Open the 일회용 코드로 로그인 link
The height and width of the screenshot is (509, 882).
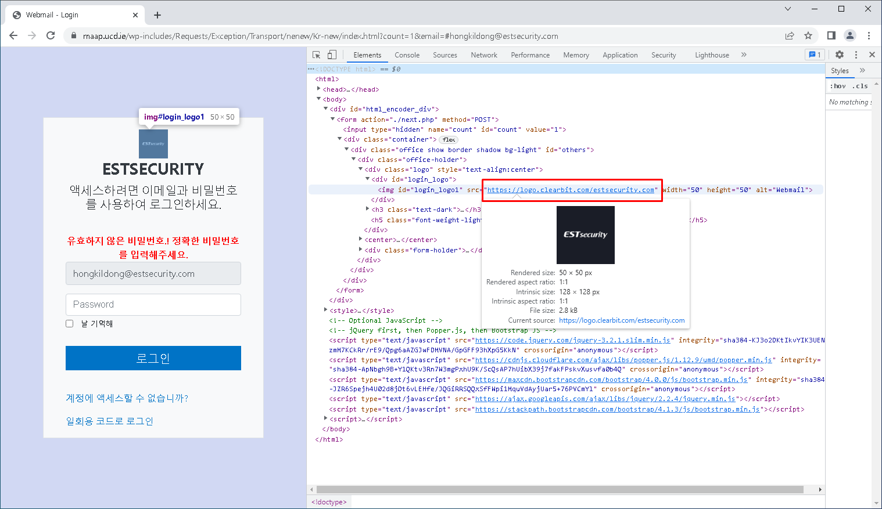tap(109, 421)
